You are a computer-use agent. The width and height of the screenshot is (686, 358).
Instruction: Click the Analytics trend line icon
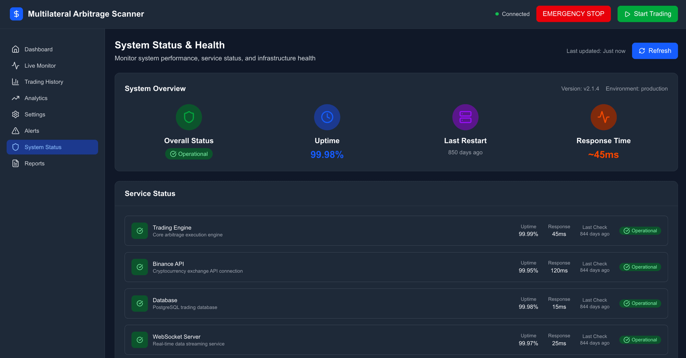pos(15,98)
